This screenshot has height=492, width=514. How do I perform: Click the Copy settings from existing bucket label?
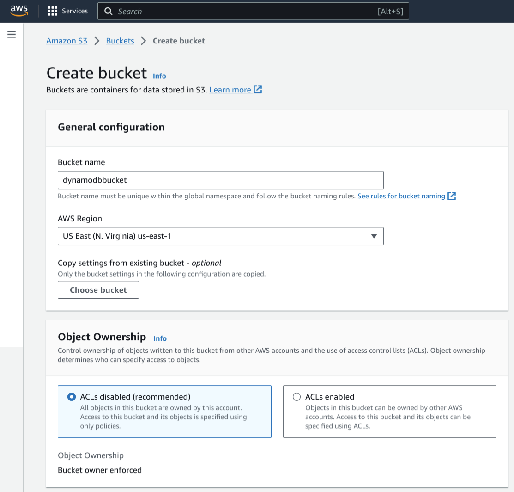click(139, 263)
